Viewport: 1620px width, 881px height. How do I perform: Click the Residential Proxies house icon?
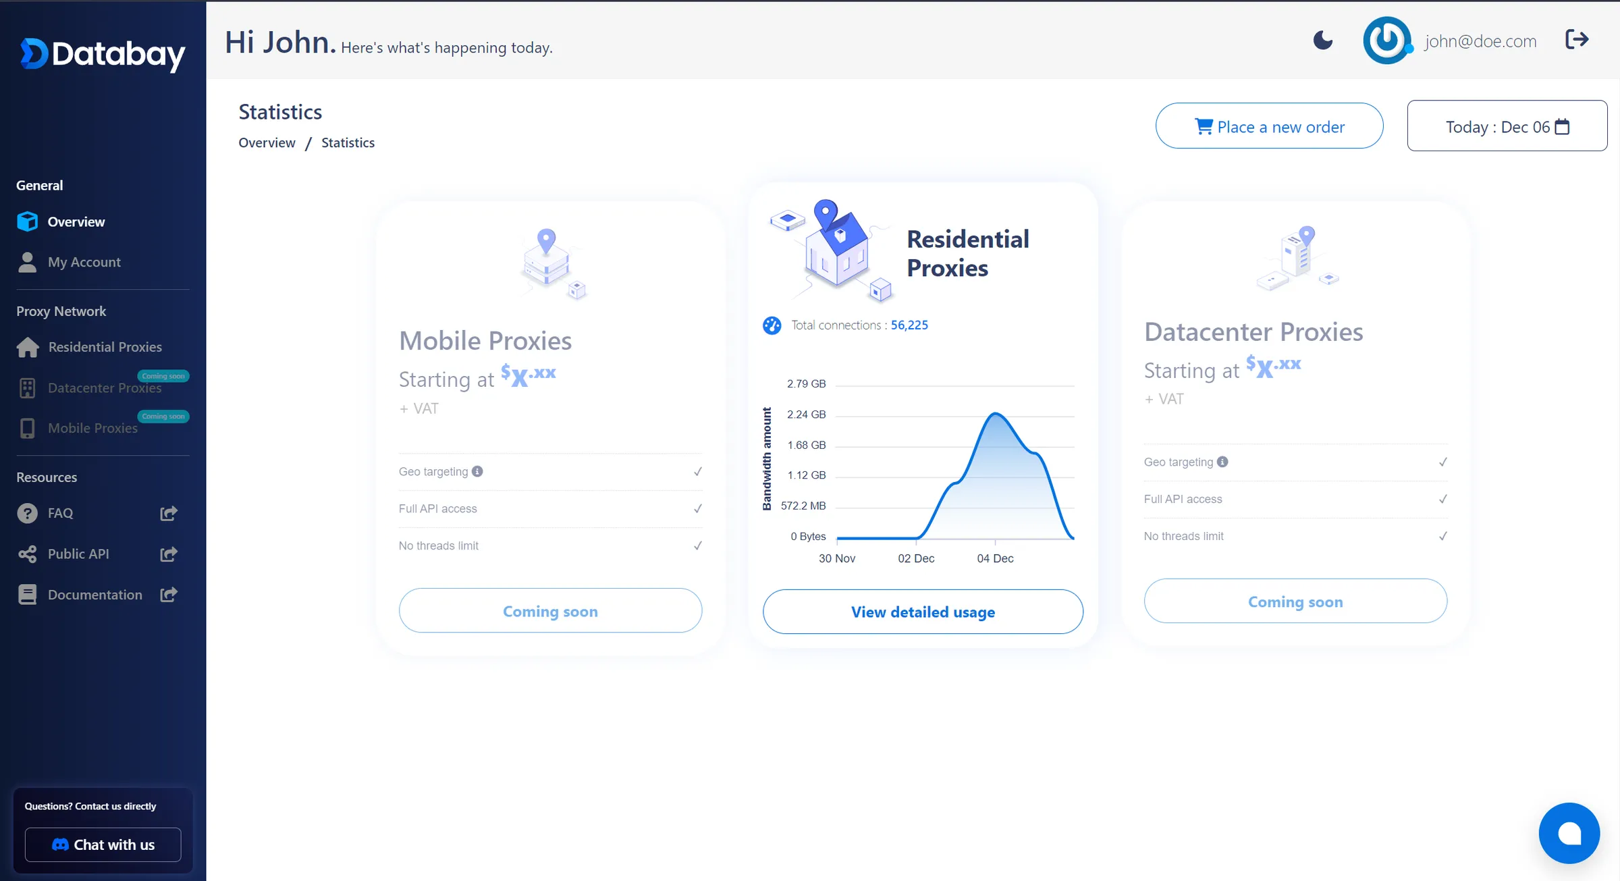point(27,346)
